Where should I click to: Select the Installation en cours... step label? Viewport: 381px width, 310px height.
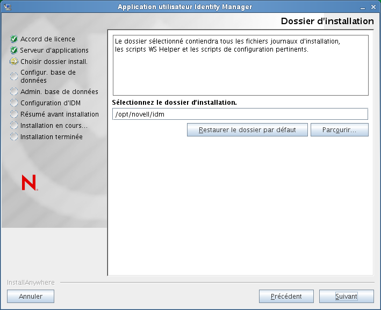pyautogui.click(x=54, y=125)
